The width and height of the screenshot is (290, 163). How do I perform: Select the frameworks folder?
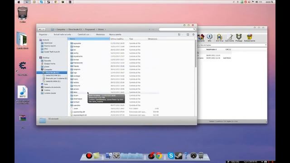(78, 63)
